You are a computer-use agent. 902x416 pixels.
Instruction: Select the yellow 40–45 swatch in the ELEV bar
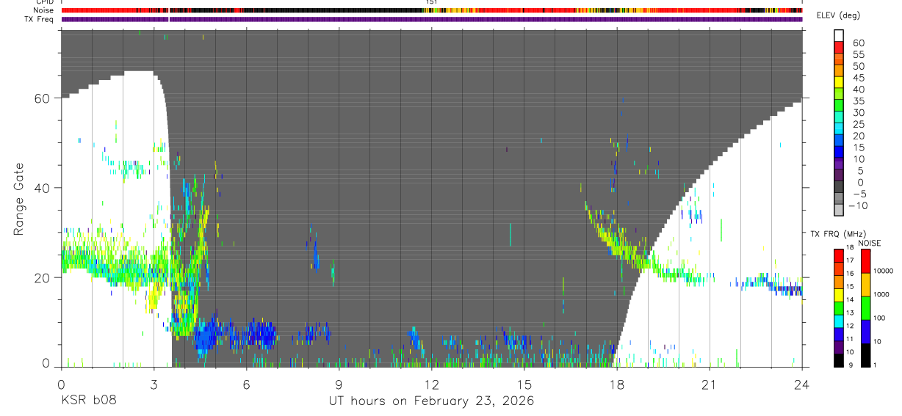coord(838,82)
